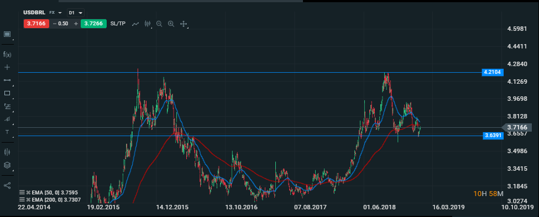
Task: Open the SL/TP settings
Action: click(118, 24)
